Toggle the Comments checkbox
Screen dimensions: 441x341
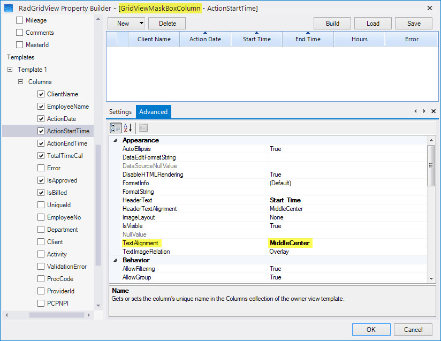click(19, 32)
